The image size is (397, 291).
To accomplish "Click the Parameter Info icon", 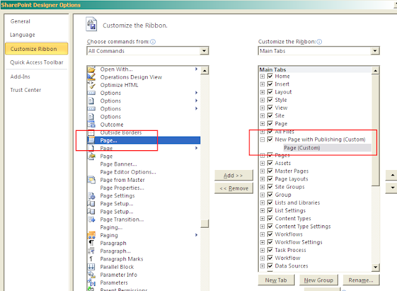I will click(x=91, y=274).
